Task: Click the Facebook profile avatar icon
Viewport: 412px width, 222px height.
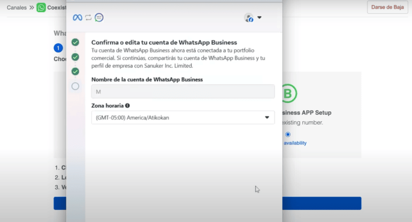Action: point(249,17)
